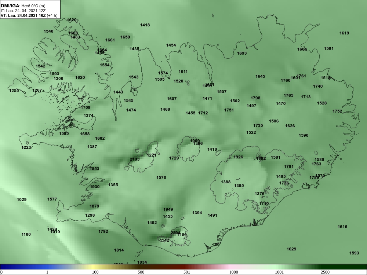Click the map value 1729
Screen dimensions: 367x275
coord(174,158)
